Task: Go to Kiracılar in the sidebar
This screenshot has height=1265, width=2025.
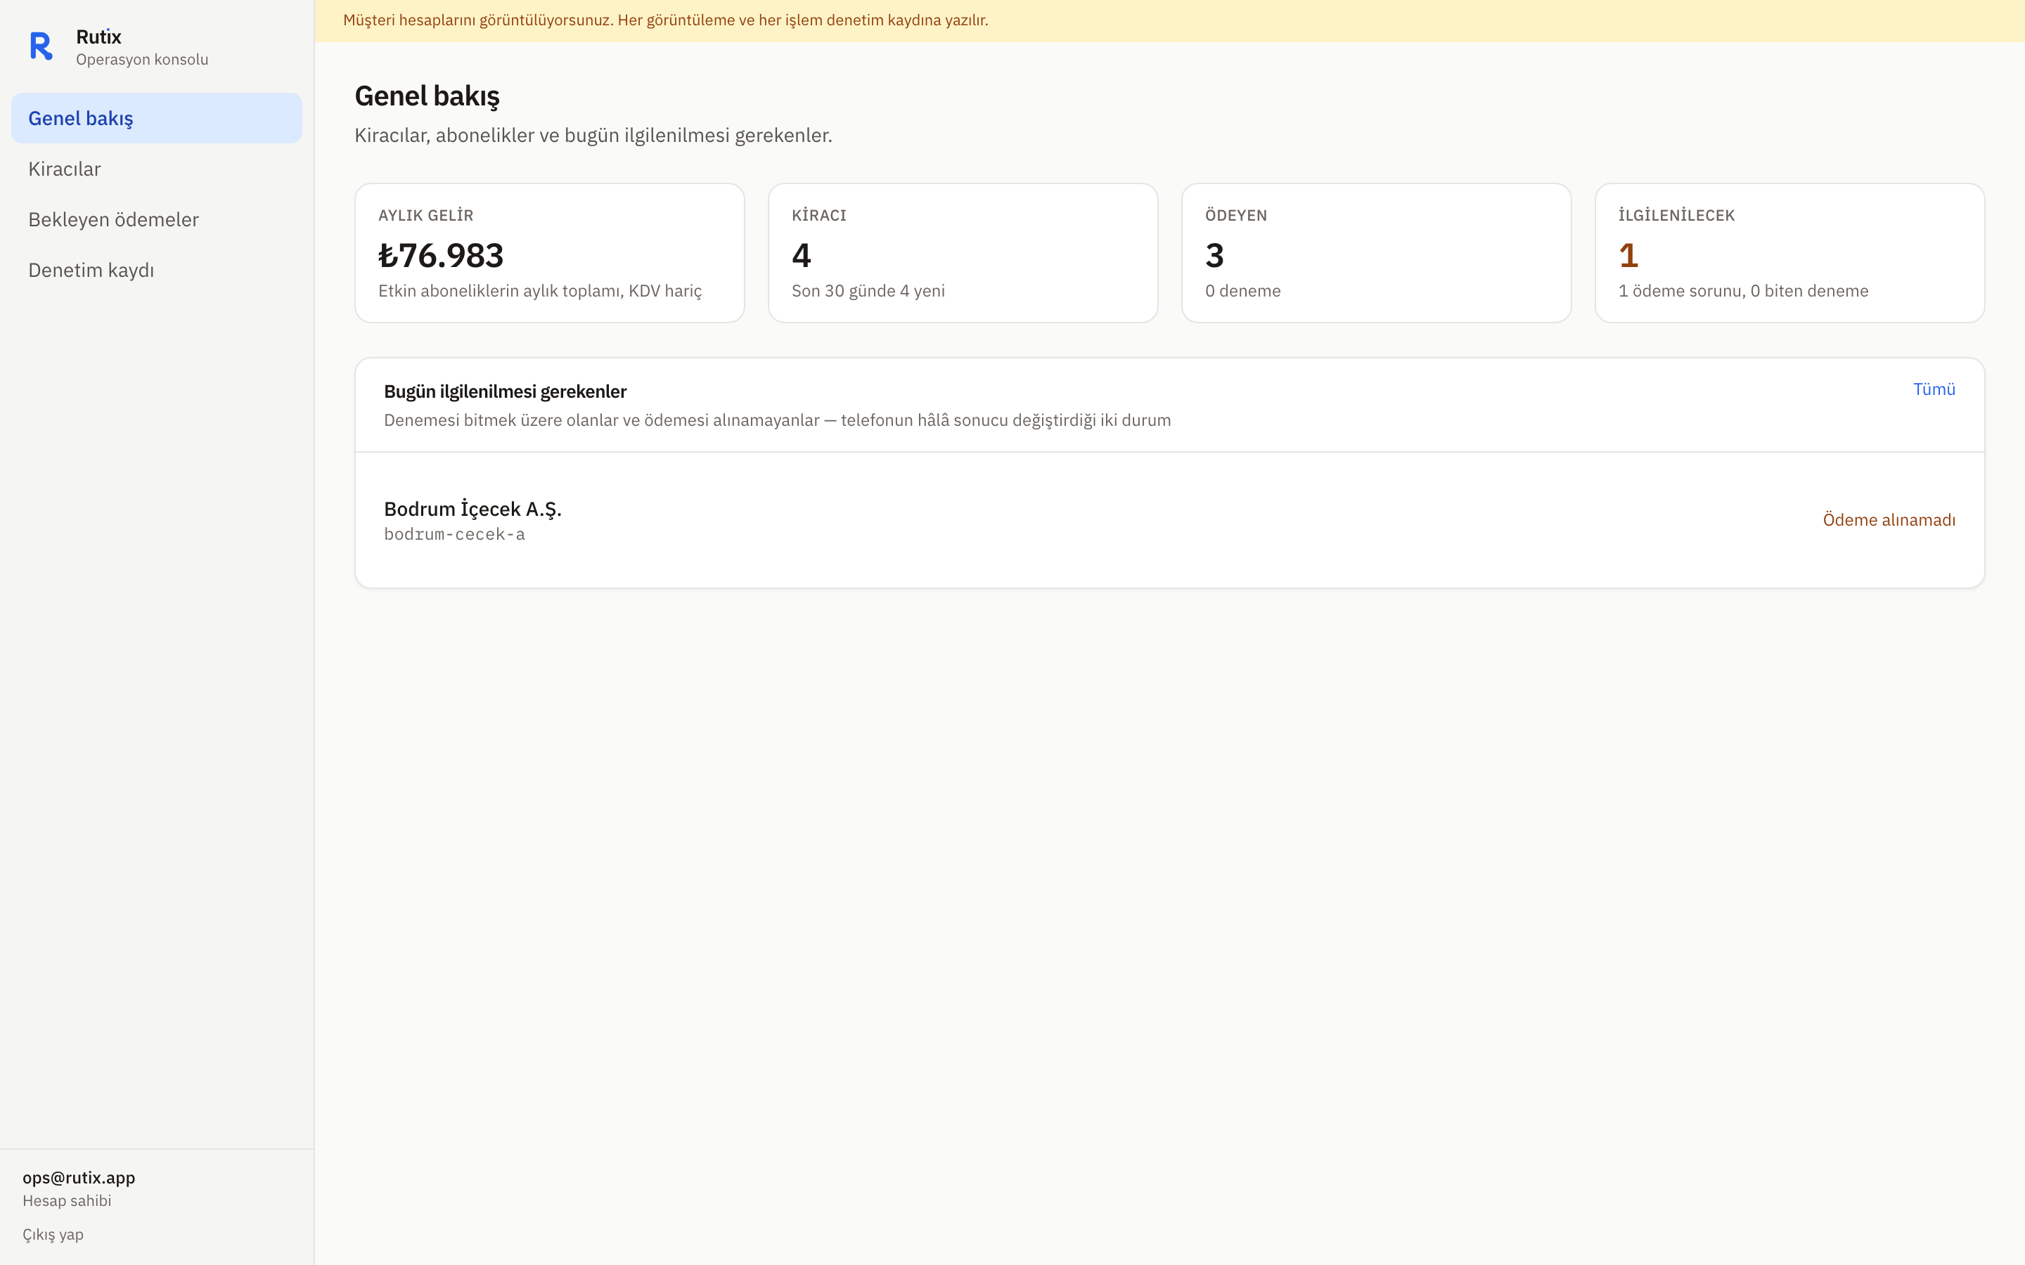Action: click(157, 169)
